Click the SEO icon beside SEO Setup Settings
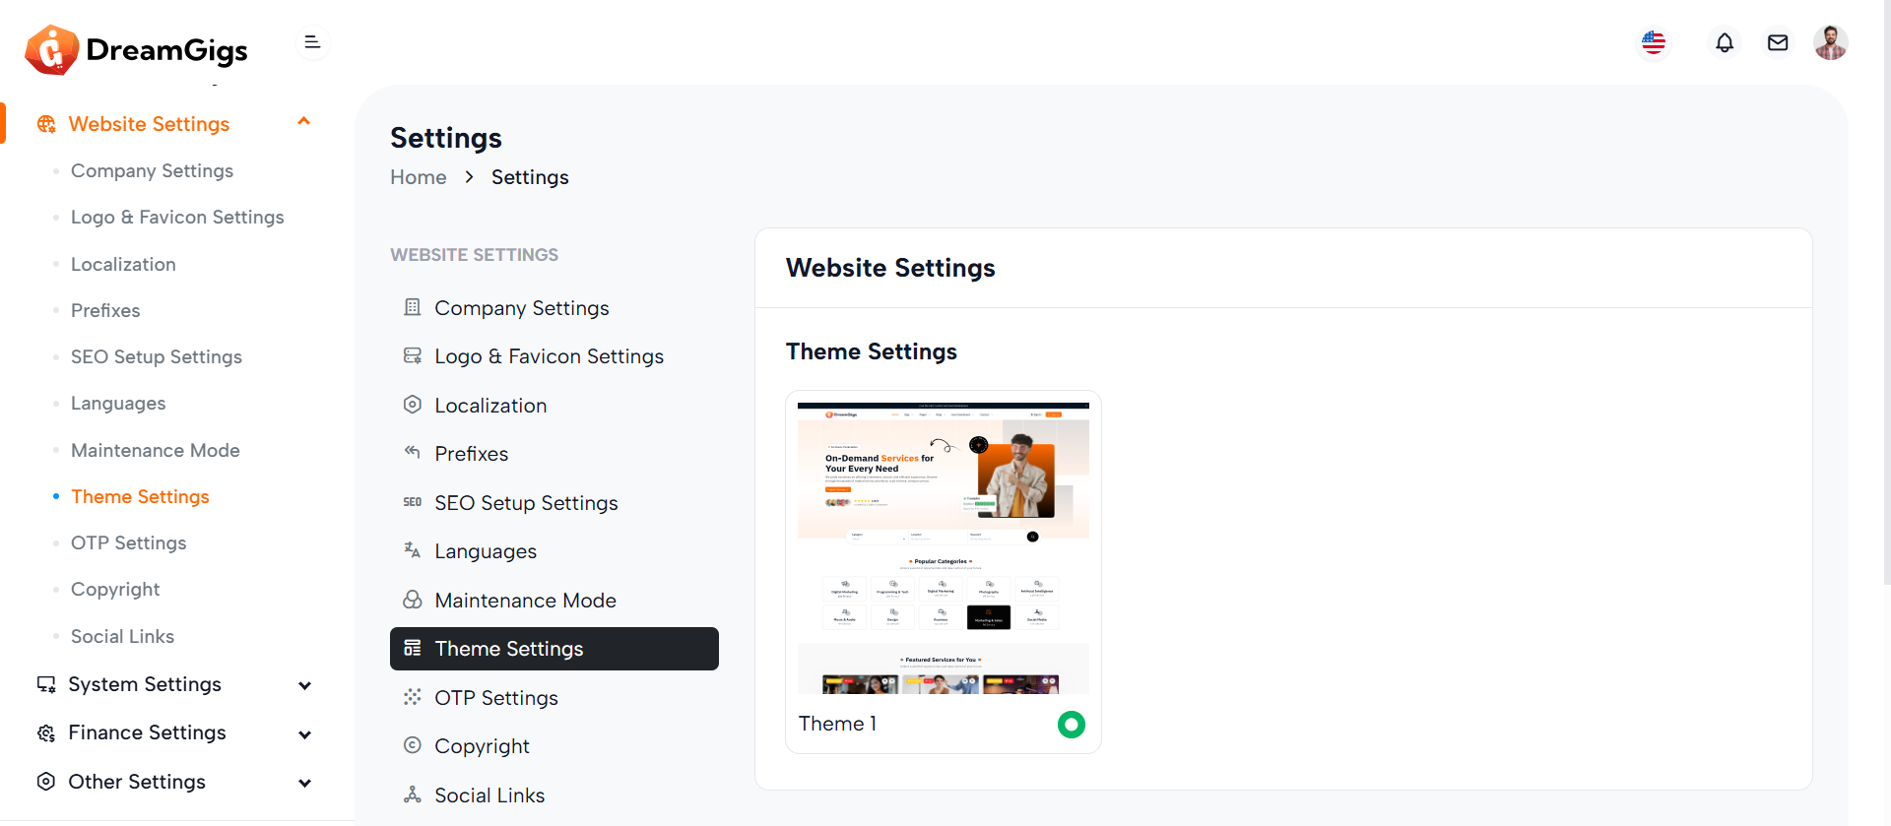 (x=412, y=502)
